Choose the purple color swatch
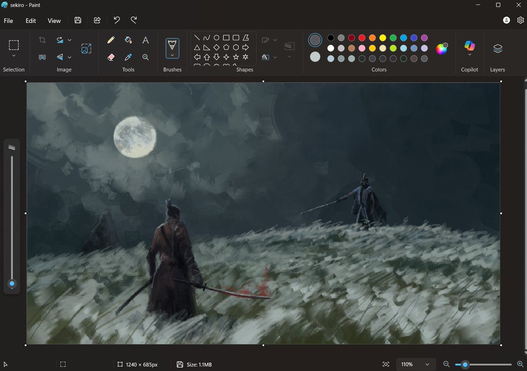 coord(424,38)
